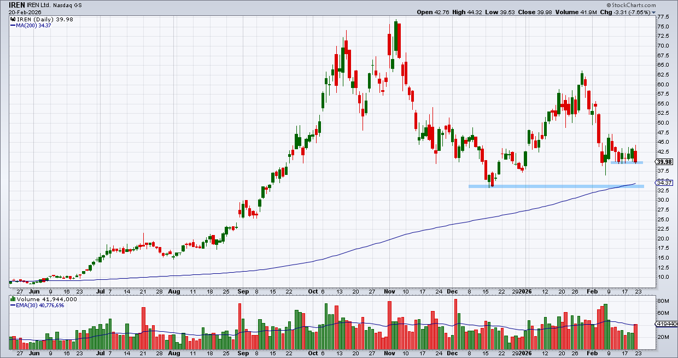Click the short blue support line near 39.98
Viewport: 678px width, 358px height.
click(x=626, y=162)
